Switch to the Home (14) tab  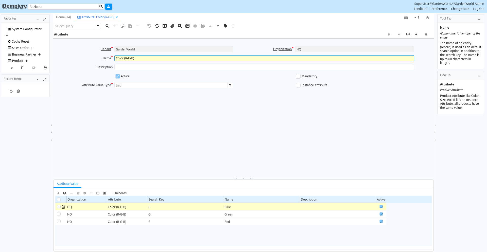click(63, 17)
